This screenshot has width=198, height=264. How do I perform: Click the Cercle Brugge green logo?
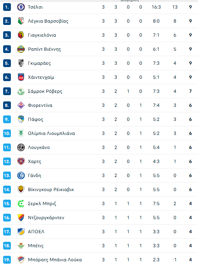[x=21, y=204]
